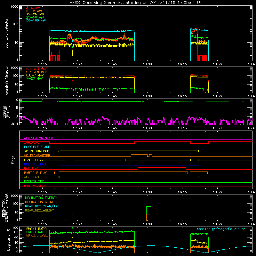Click the DECIMATION_WEIGHT legend label
This screenshot has height=256, width=256.
(41, 202)
